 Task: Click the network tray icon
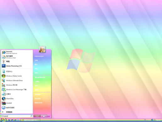click(152, 120)
